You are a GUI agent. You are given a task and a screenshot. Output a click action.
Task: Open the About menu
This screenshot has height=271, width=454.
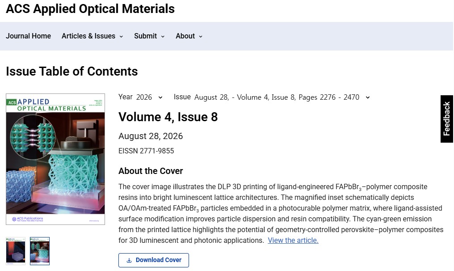(189, 36)
